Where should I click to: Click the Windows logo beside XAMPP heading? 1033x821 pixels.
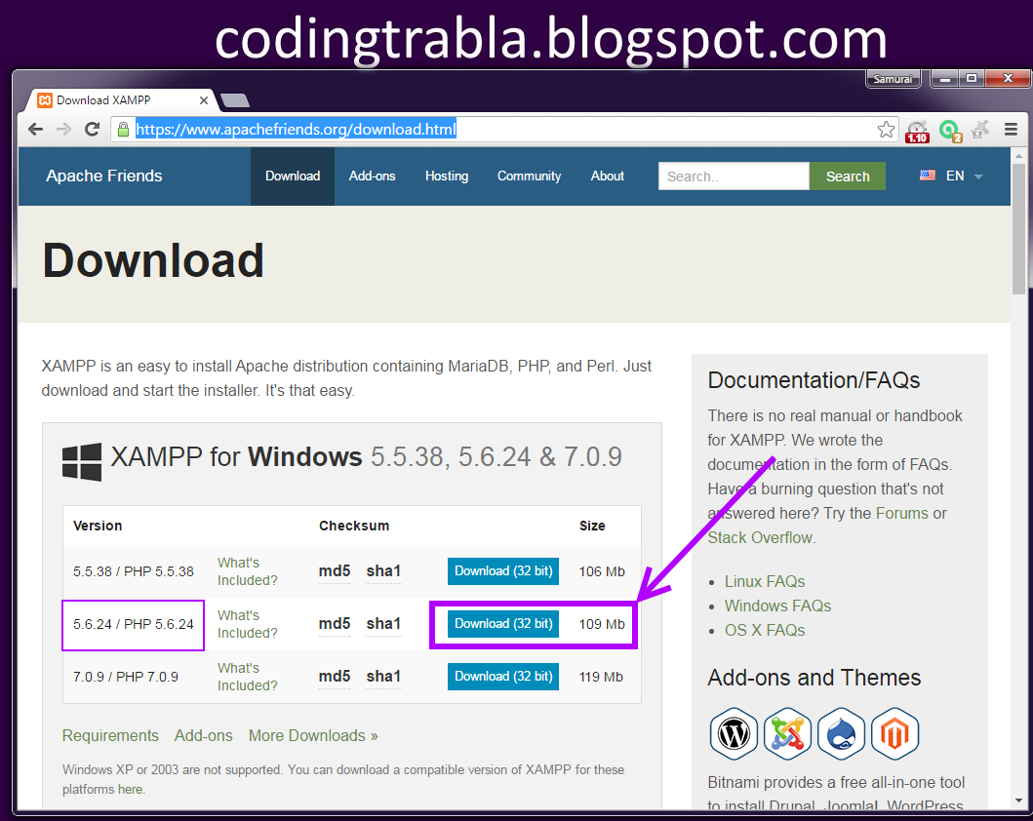click(x=82, y=461)
